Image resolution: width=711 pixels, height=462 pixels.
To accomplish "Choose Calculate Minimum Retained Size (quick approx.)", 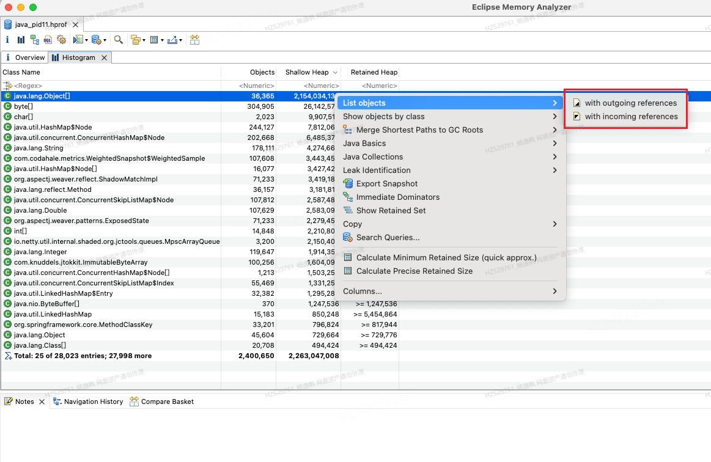I will [x=451, y=257].
